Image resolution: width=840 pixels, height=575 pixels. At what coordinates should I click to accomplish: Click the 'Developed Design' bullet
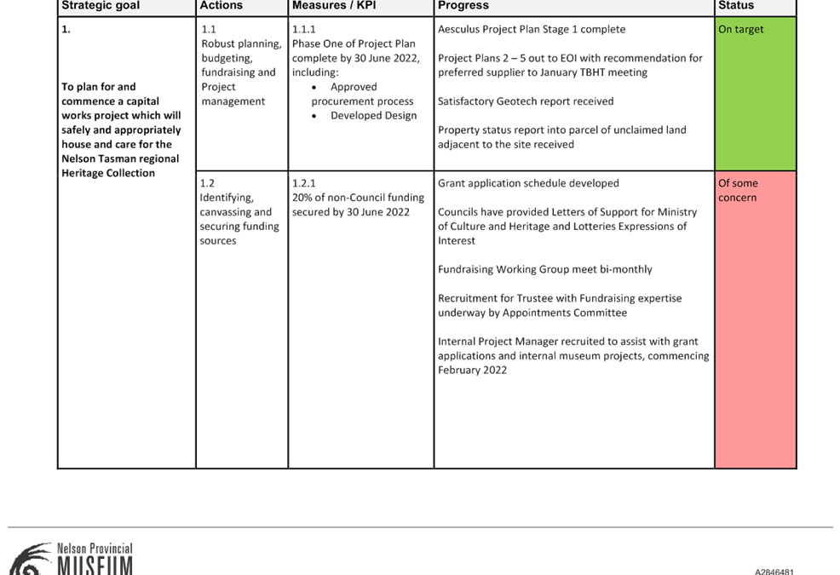pos(365,115)
